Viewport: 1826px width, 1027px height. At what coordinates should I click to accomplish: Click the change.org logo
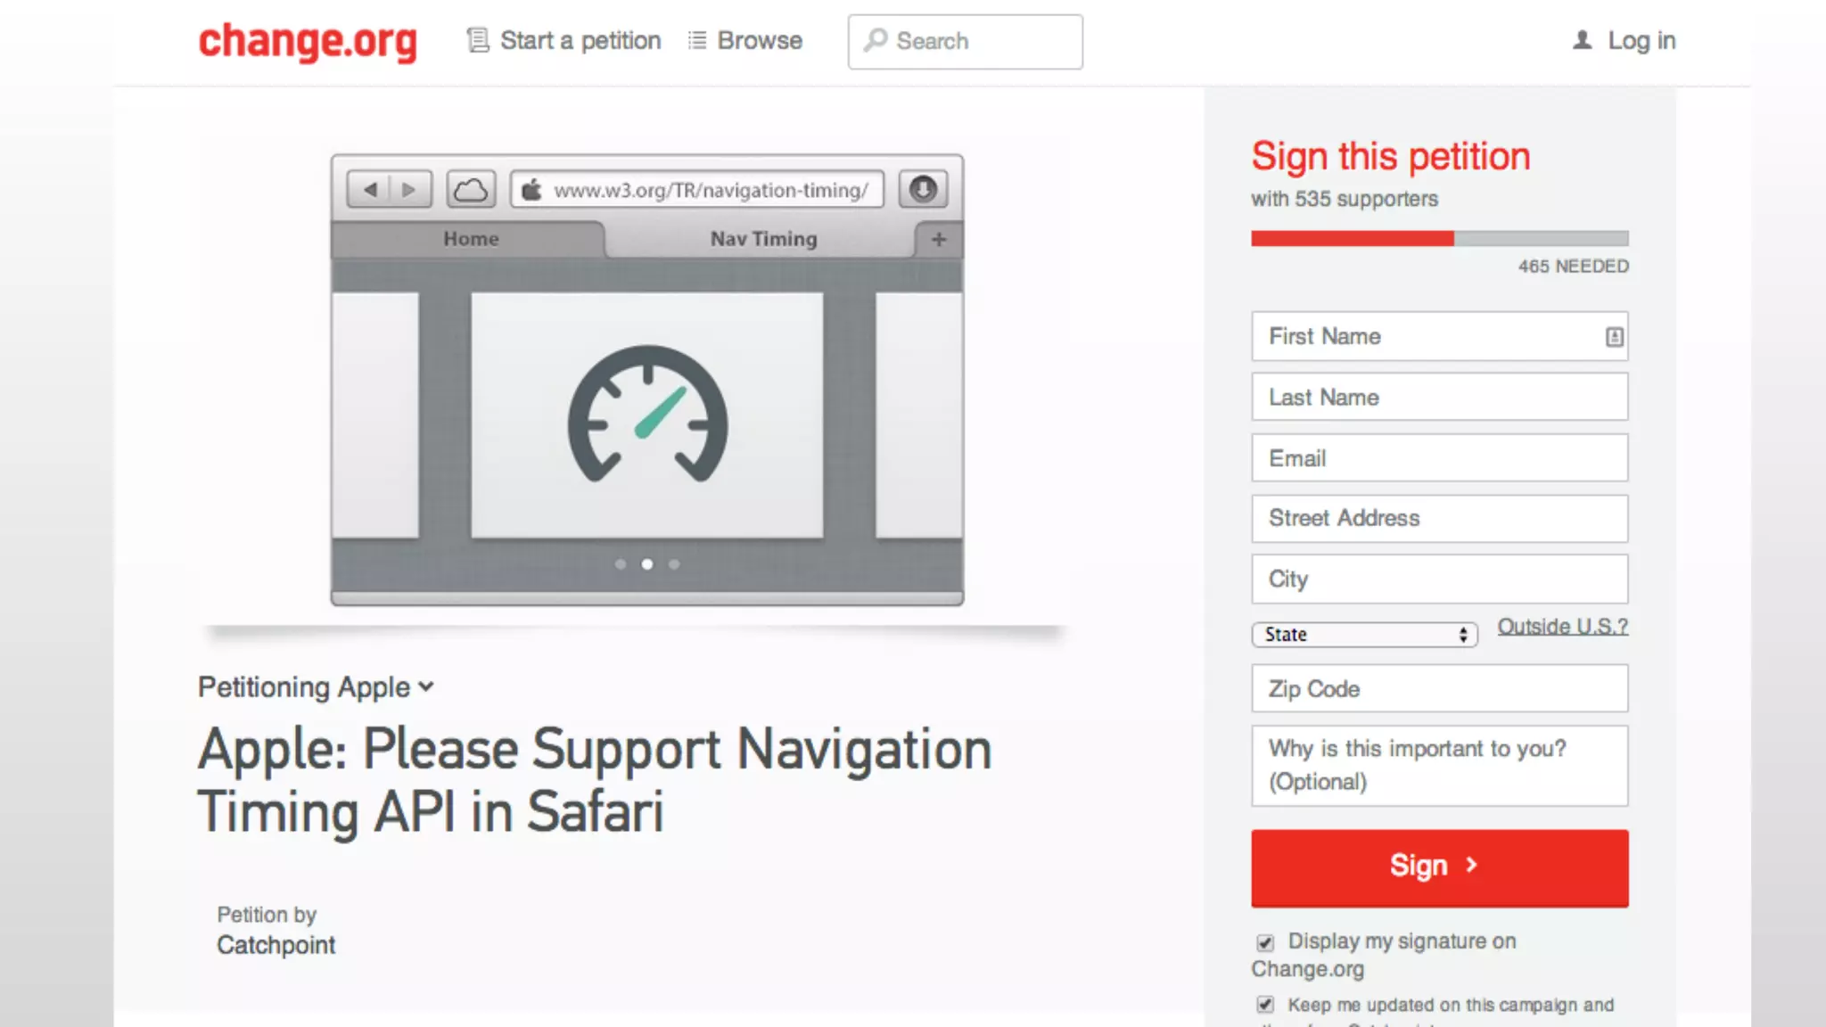pyautogui.click(x=308, y=41)
